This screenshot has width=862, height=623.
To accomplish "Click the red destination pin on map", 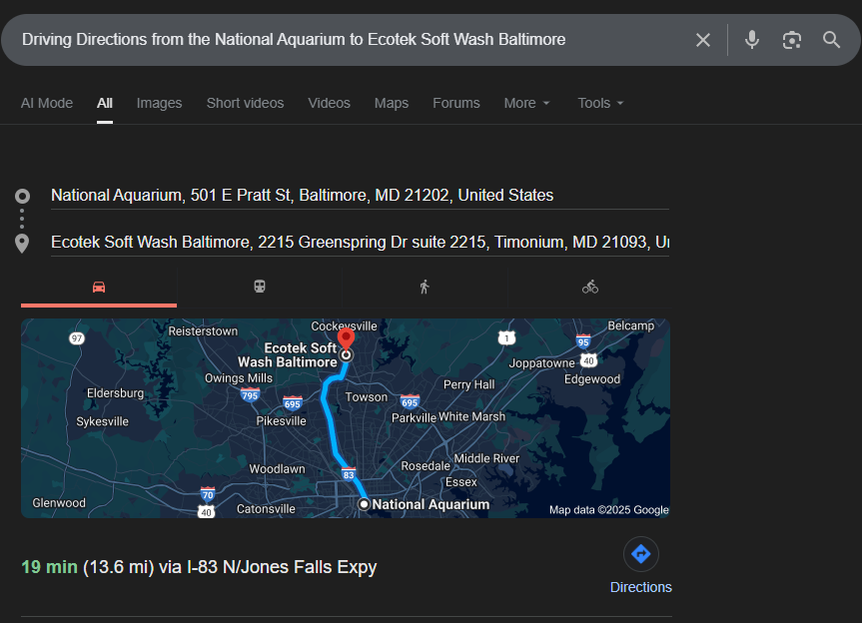I will pos(347,336).
